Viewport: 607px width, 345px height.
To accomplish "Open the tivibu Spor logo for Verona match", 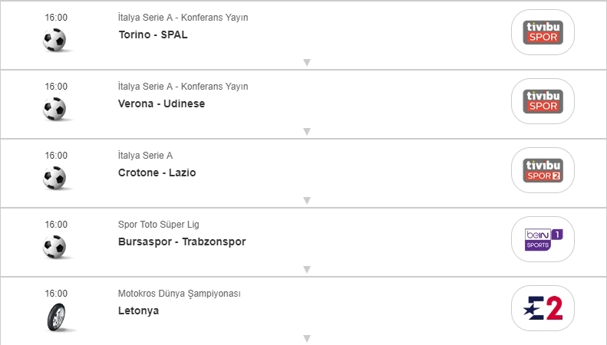I will (x=543, y=101).
